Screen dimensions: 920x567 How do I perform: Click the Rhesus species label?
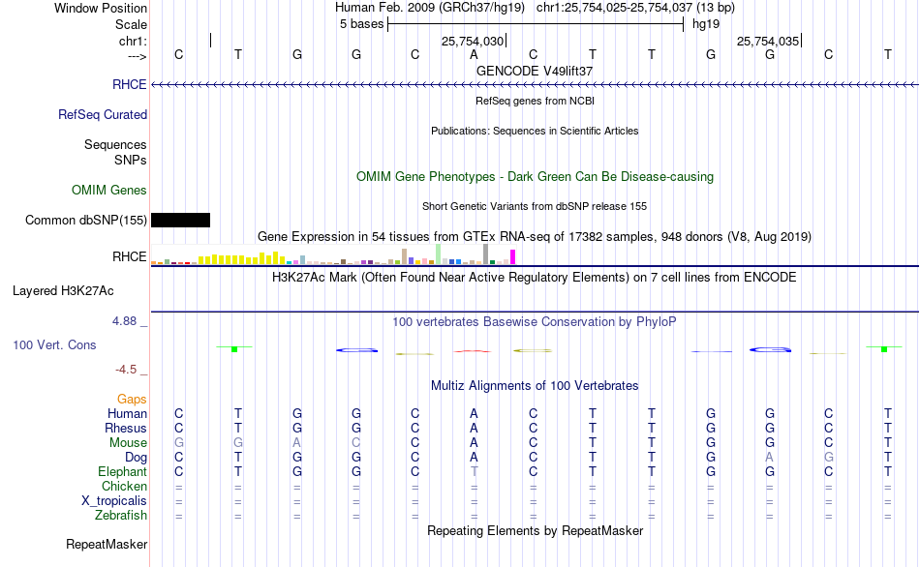(x=126, y=428)
